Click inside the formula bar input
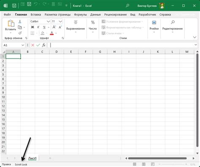 pyautogui.click(x=121, y=45)
